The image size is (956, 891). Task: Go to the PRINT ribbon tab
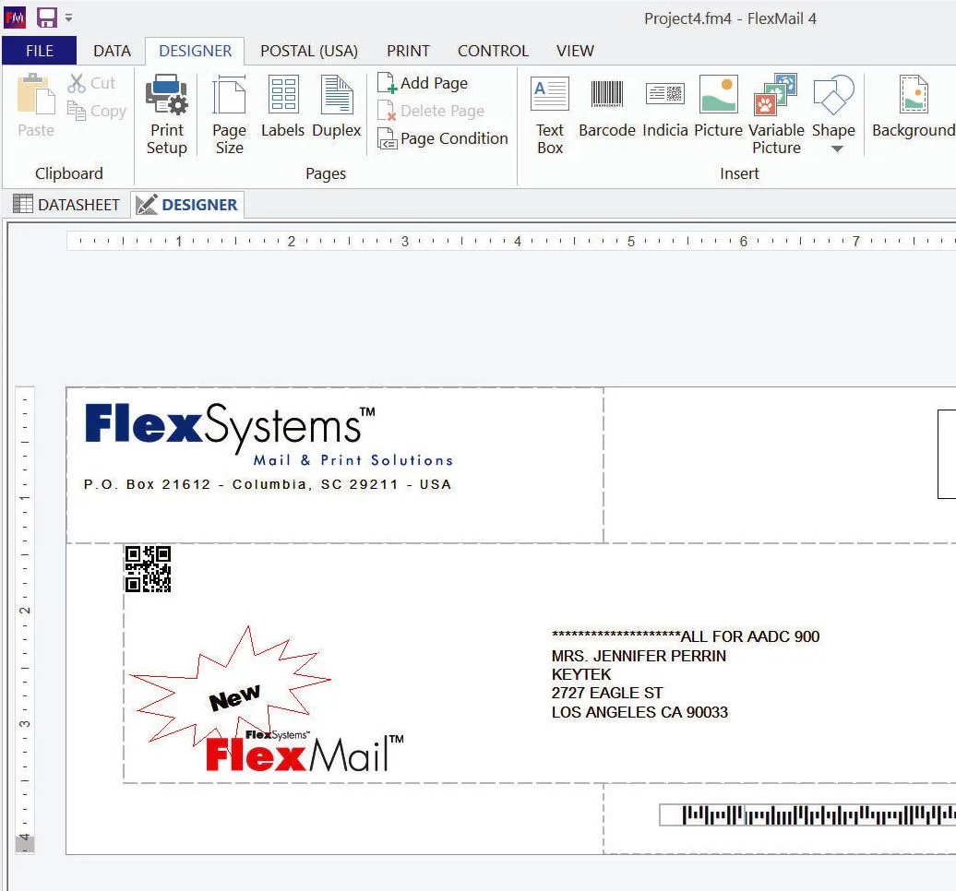point(408,51)
